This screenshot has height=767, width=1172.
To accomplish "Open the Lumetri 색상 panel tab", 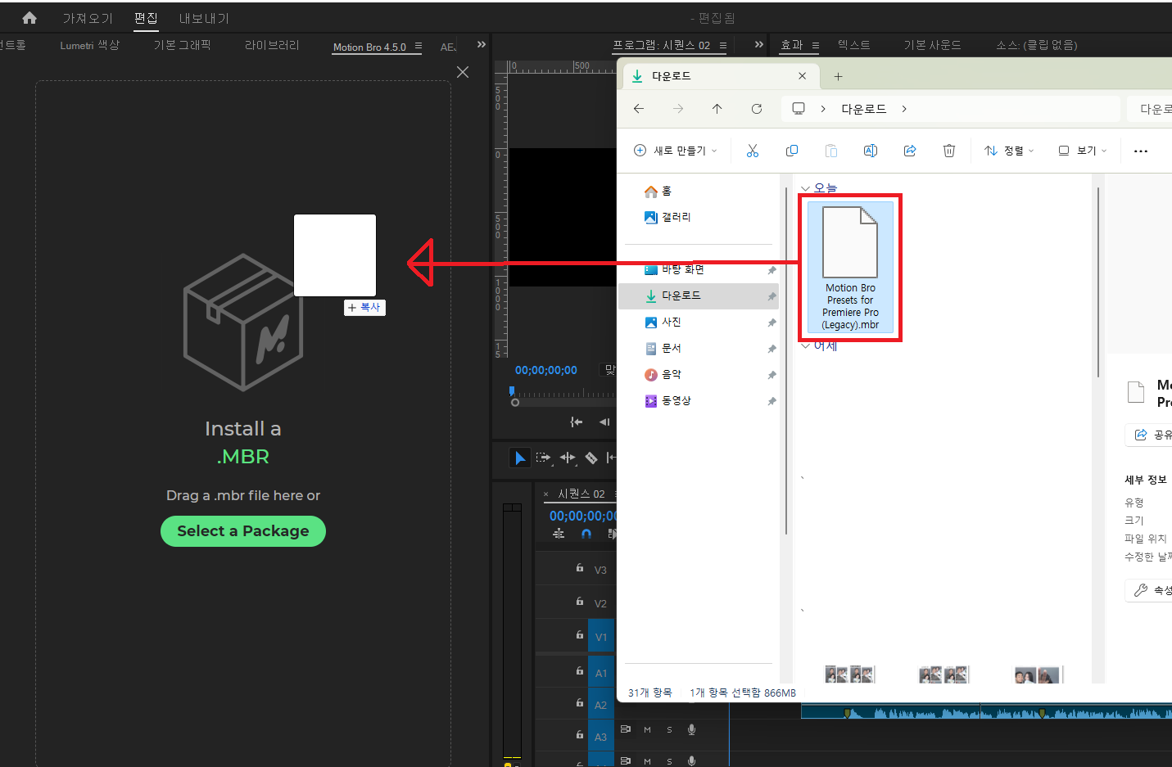I will [90, 45].
